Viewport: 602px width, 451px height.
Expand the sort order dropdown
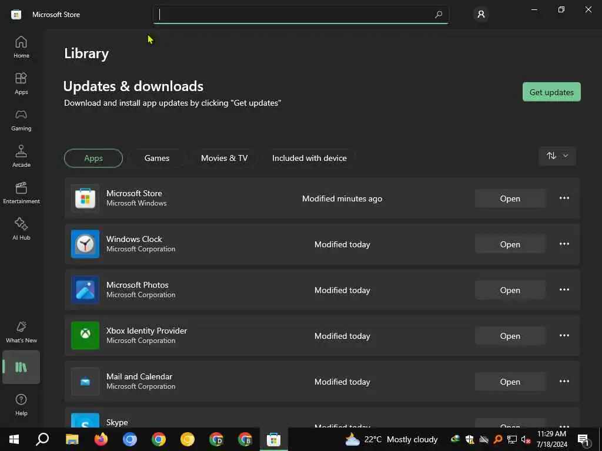click(x=557, y=156)
